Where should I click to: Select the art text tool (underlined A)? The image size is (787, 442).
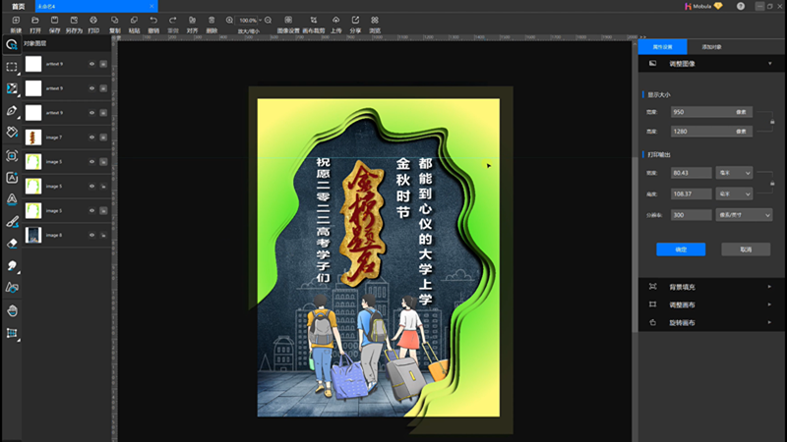click(12, 199)
